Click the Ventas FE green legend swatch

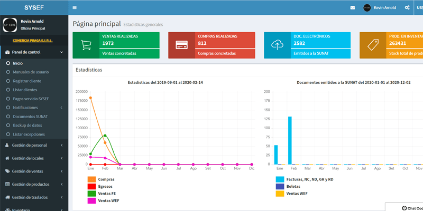tap(91, 194)
